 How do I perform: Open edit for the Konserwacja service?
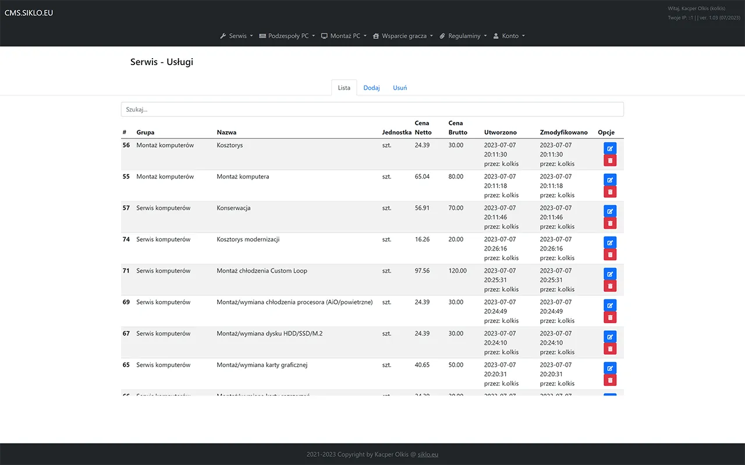point(610,211)
